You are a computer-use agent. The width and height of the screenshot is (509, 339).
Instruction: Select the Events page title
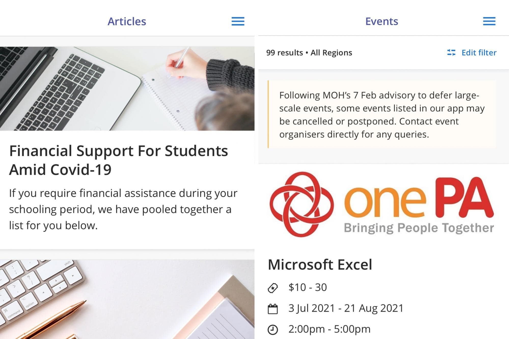point(381,21)
